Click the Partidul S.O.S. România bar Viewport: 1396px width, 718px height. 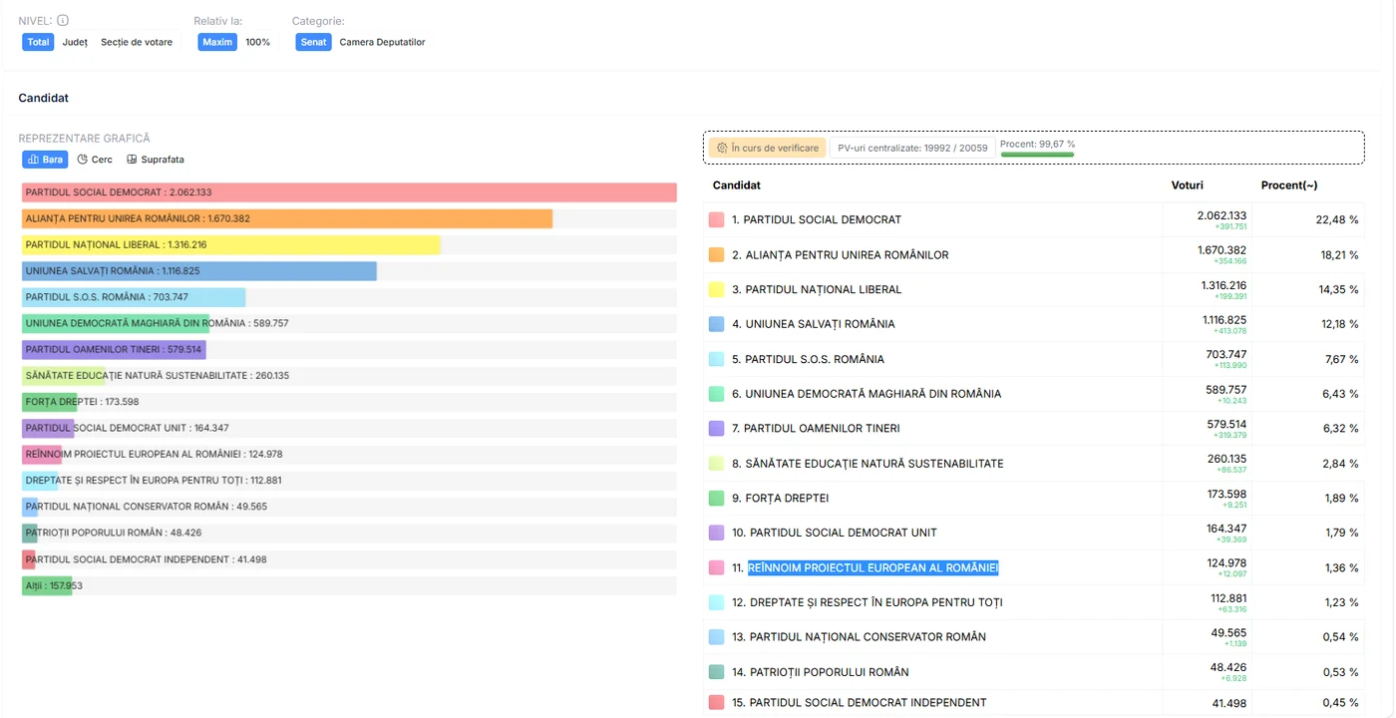click(x=134, y=297)
